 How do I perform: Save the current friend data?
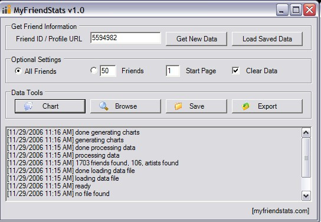click(196, 106)
